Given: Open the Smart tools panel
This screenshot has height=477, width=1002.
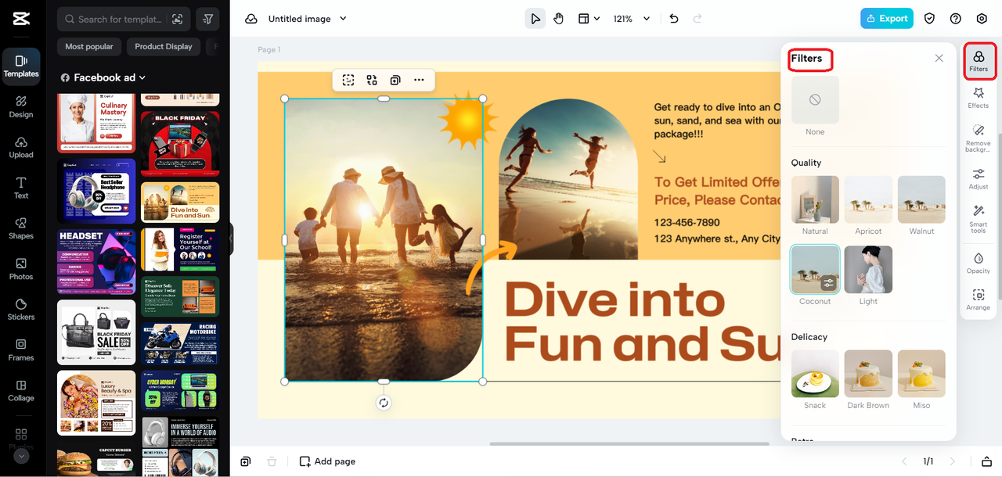Looking at the screenshot, I should pyautogui.click(x=978, y=217).
